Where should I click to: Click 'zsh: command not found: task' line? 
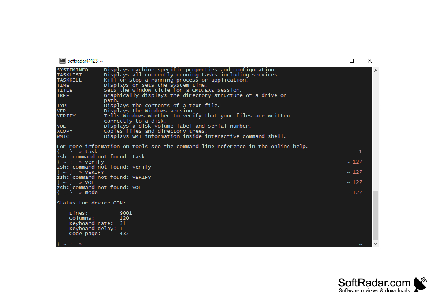click(x=101, y=157)
